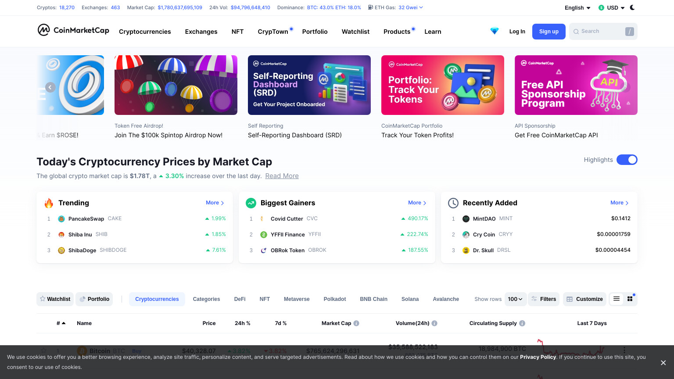Open the Show rows 100 dropdown

point(516,299)
